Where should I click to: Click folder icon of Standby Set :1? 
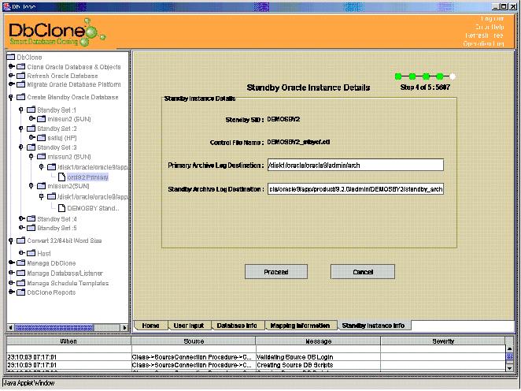click(x=31, y=110)
